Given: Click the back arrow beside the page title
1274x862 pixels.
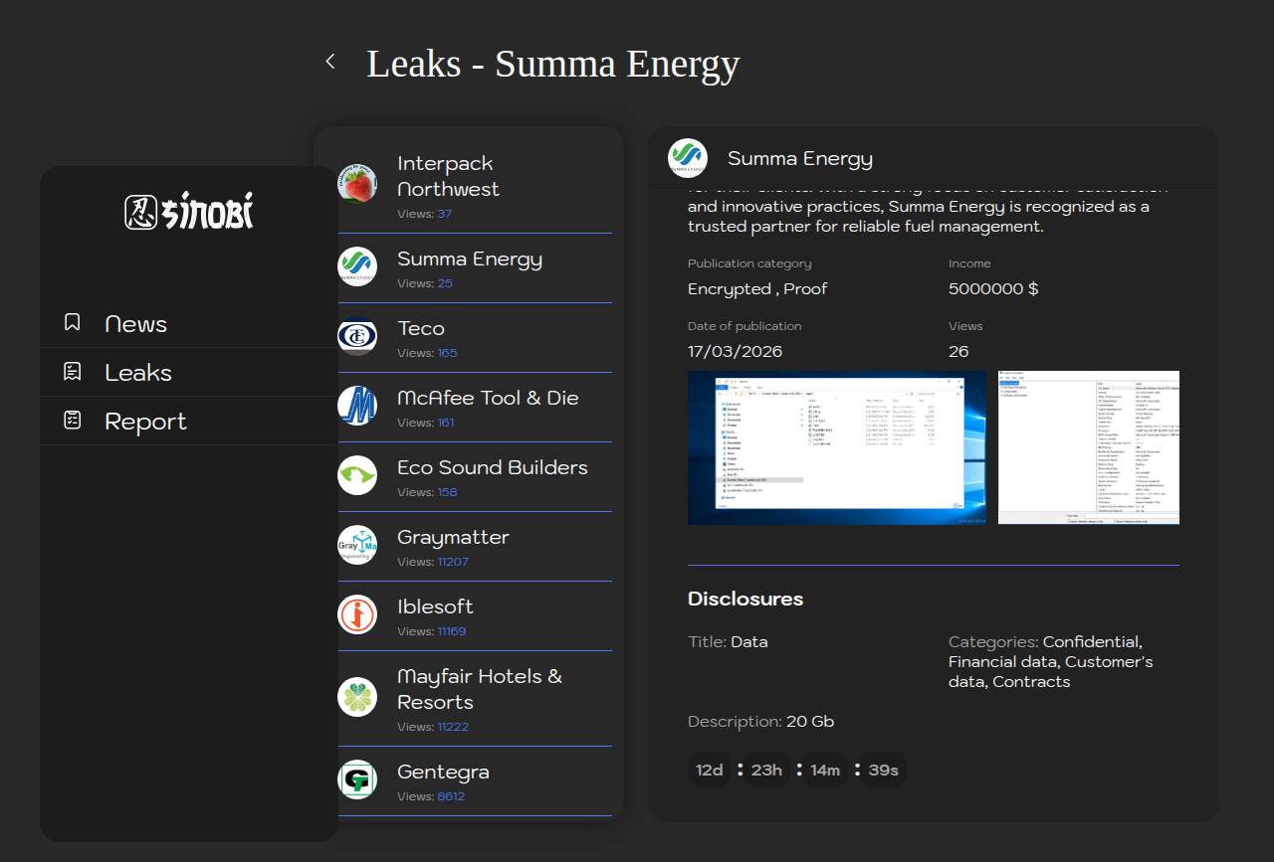Looking at the screenshot, I should click(330, 62).
